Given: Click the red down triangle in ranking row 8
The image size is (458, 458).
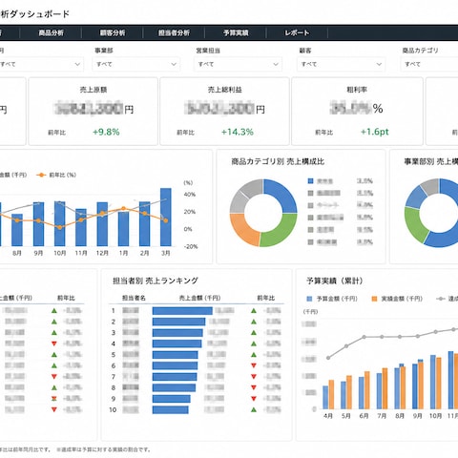Looking at the screenshot, I should pyautogui.click(x=254, y=387).
